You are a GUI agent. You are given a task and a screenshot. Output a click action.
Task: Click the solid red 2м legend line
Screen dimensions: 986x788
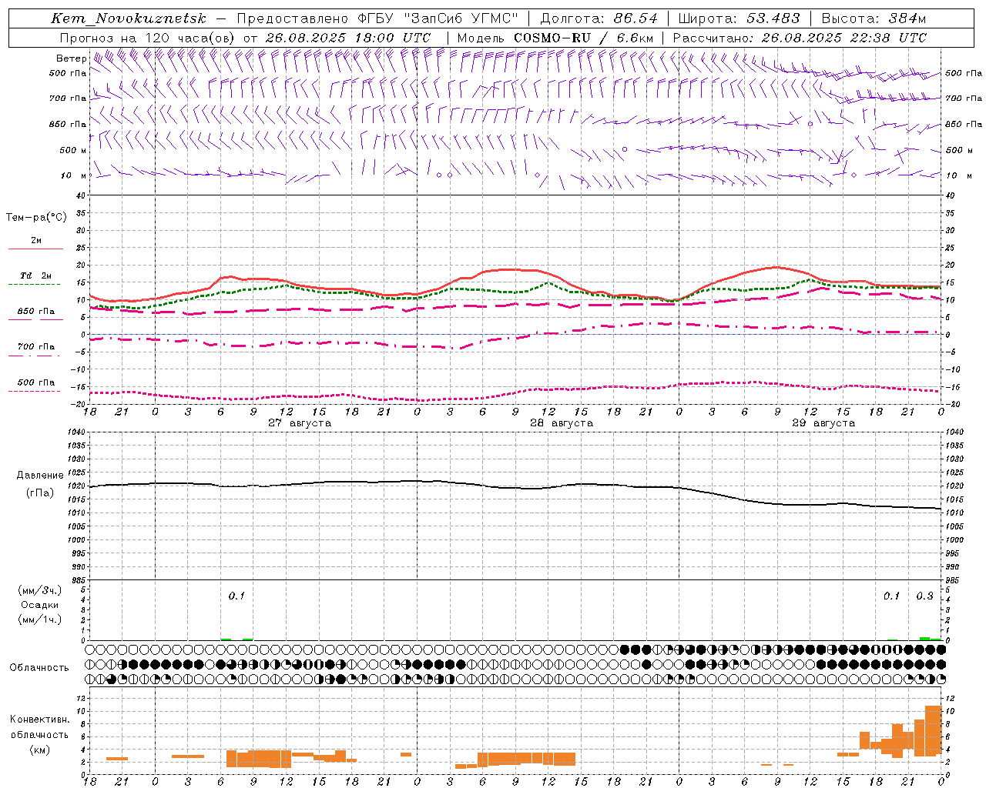coord(35,249)
